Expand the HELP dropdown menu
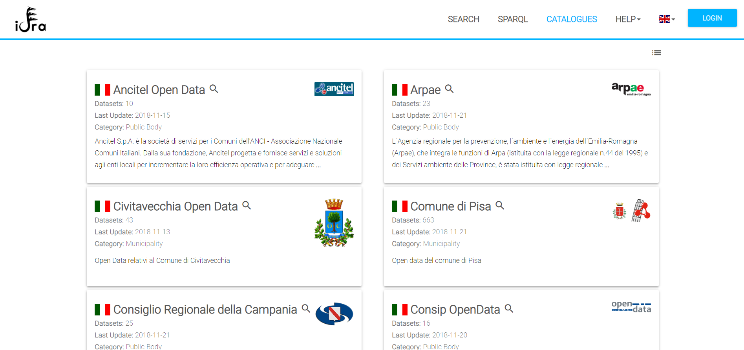The height and width of the screenshot is (350, 744). coord(628,19)
